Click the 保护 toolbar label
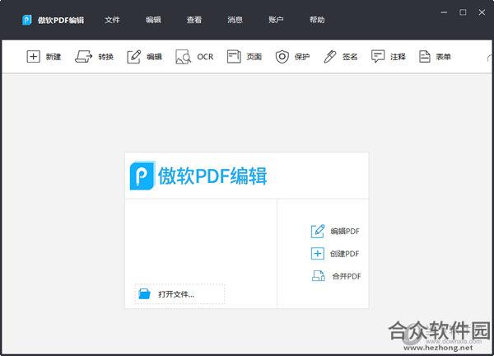Image resolution: width=494 pixels, height=356 pixels. 302,57
